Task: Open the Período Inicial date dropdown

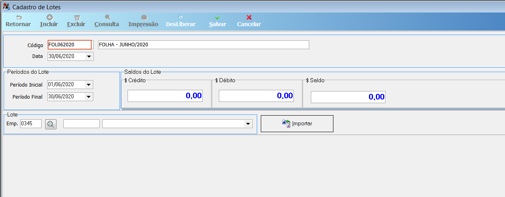Action: click(x=89, y=85)
